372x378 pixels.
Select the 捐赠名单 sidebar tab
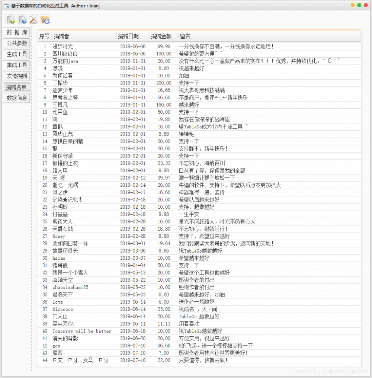coord(16,87)
